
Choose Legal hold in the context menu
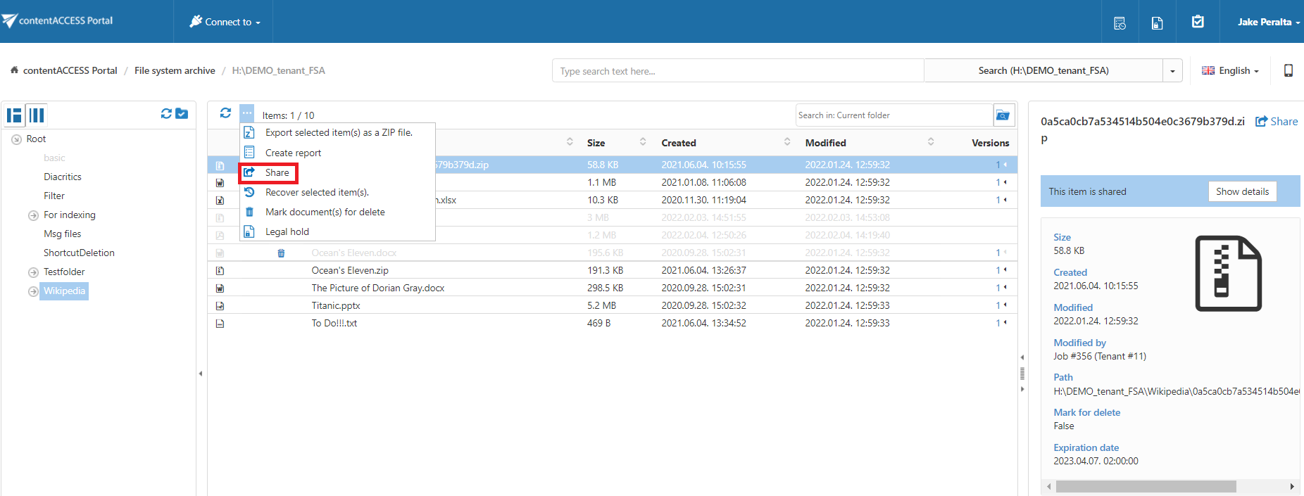[287, 231]
